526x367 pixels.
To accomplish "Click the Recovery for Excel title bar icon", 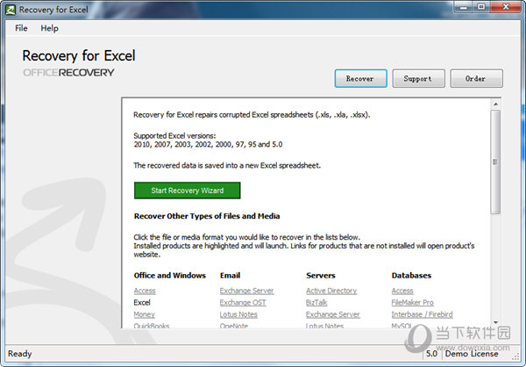I will 11,10.
